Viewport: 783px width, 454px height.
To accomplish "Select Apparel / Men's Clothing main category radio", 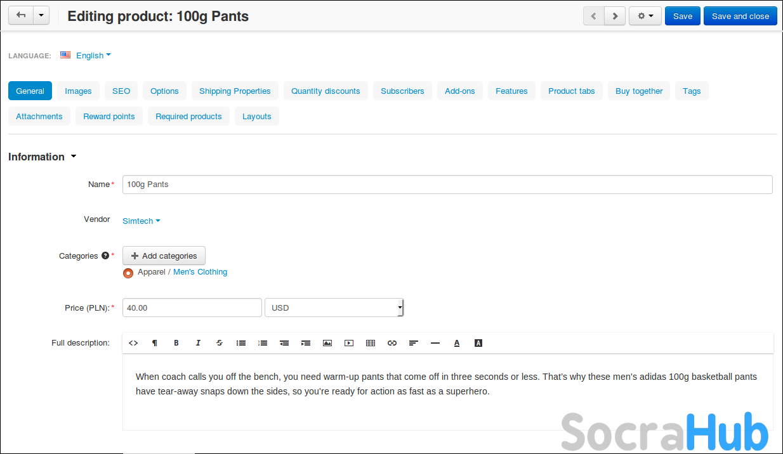I will point(128,273).
